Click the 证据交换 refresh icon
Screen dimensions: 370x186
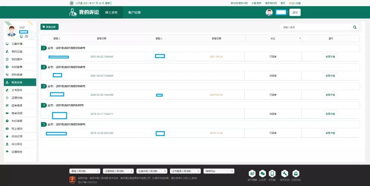(7, 98)
